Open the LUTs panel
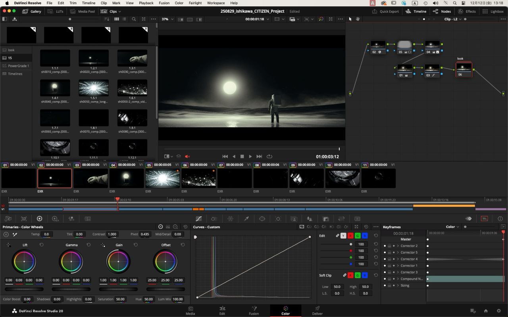508x317 pixels. pyautogui.click(x=56, y=11)
